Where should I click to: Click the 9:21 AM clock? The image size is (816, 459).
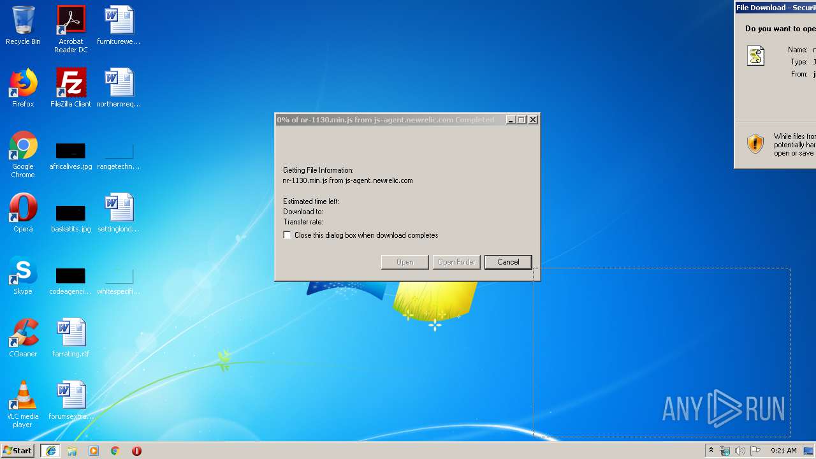click(783, 451)
